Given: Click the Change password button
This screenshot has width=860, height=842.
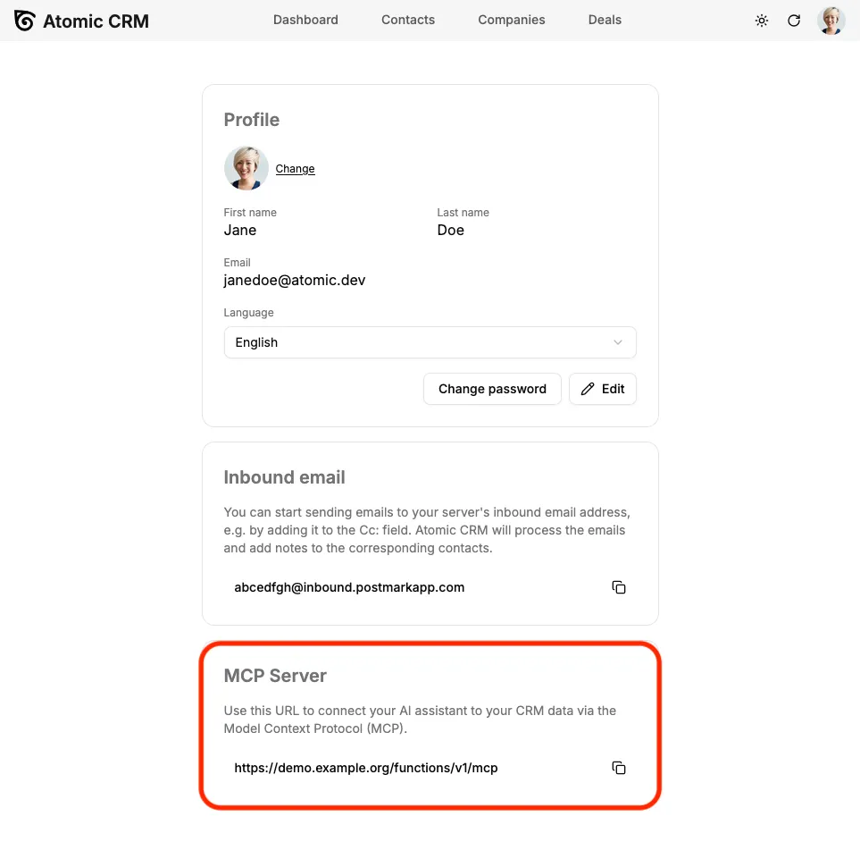Looking at the screenshot, I should point(492,389).
